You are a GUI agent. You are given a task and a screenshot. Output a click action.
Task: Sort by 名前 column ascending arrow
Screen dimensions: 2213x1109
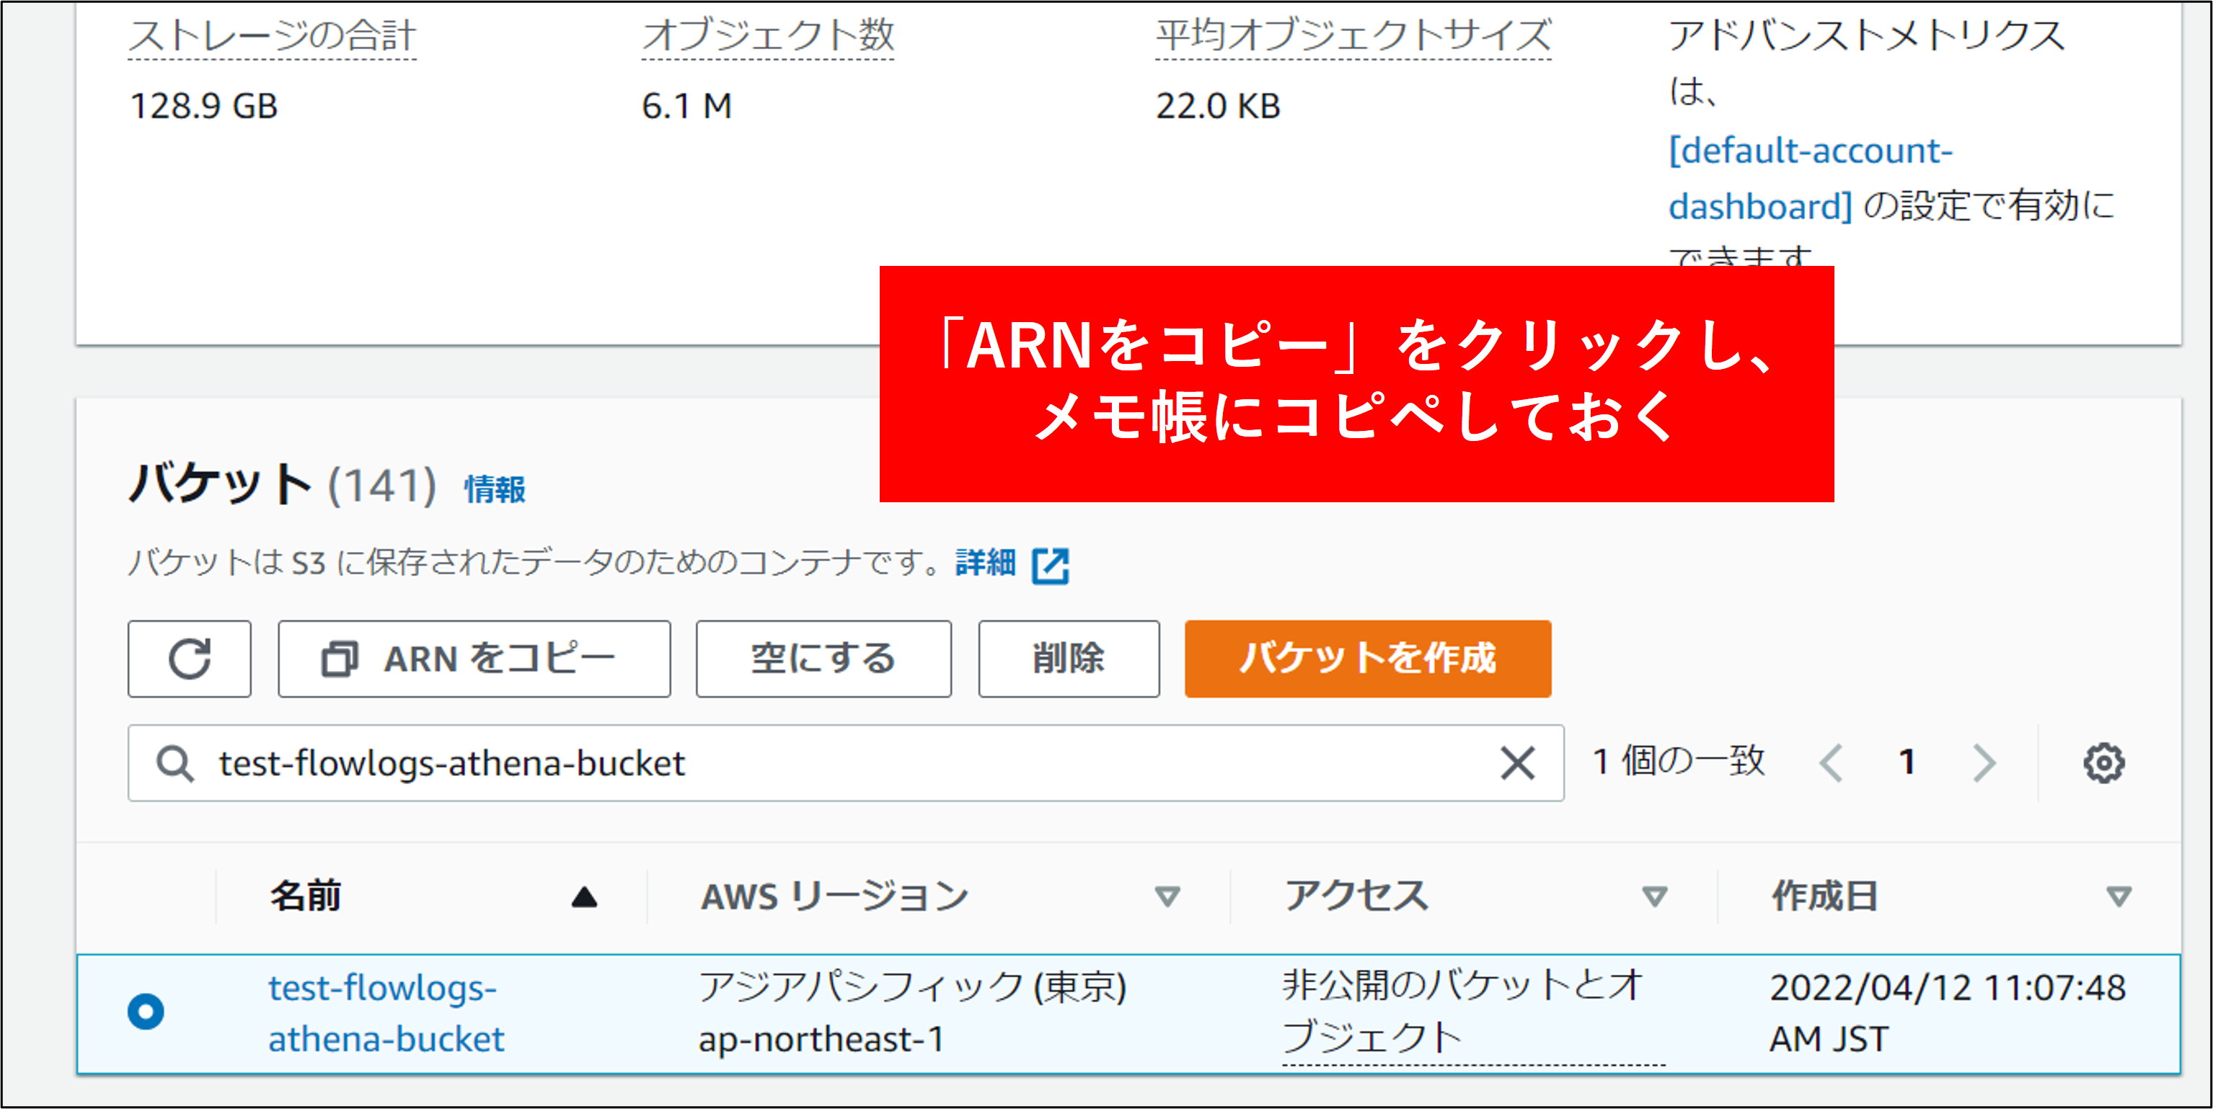[x=584, y=897]
